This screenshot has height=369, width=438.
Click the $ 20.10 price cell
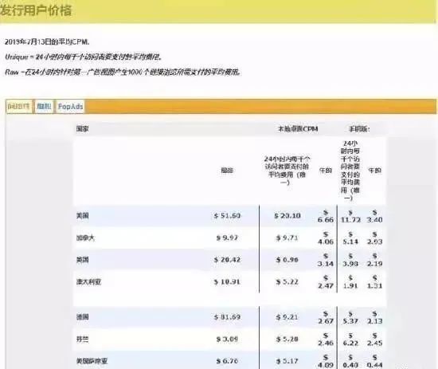tap(287, 216)
